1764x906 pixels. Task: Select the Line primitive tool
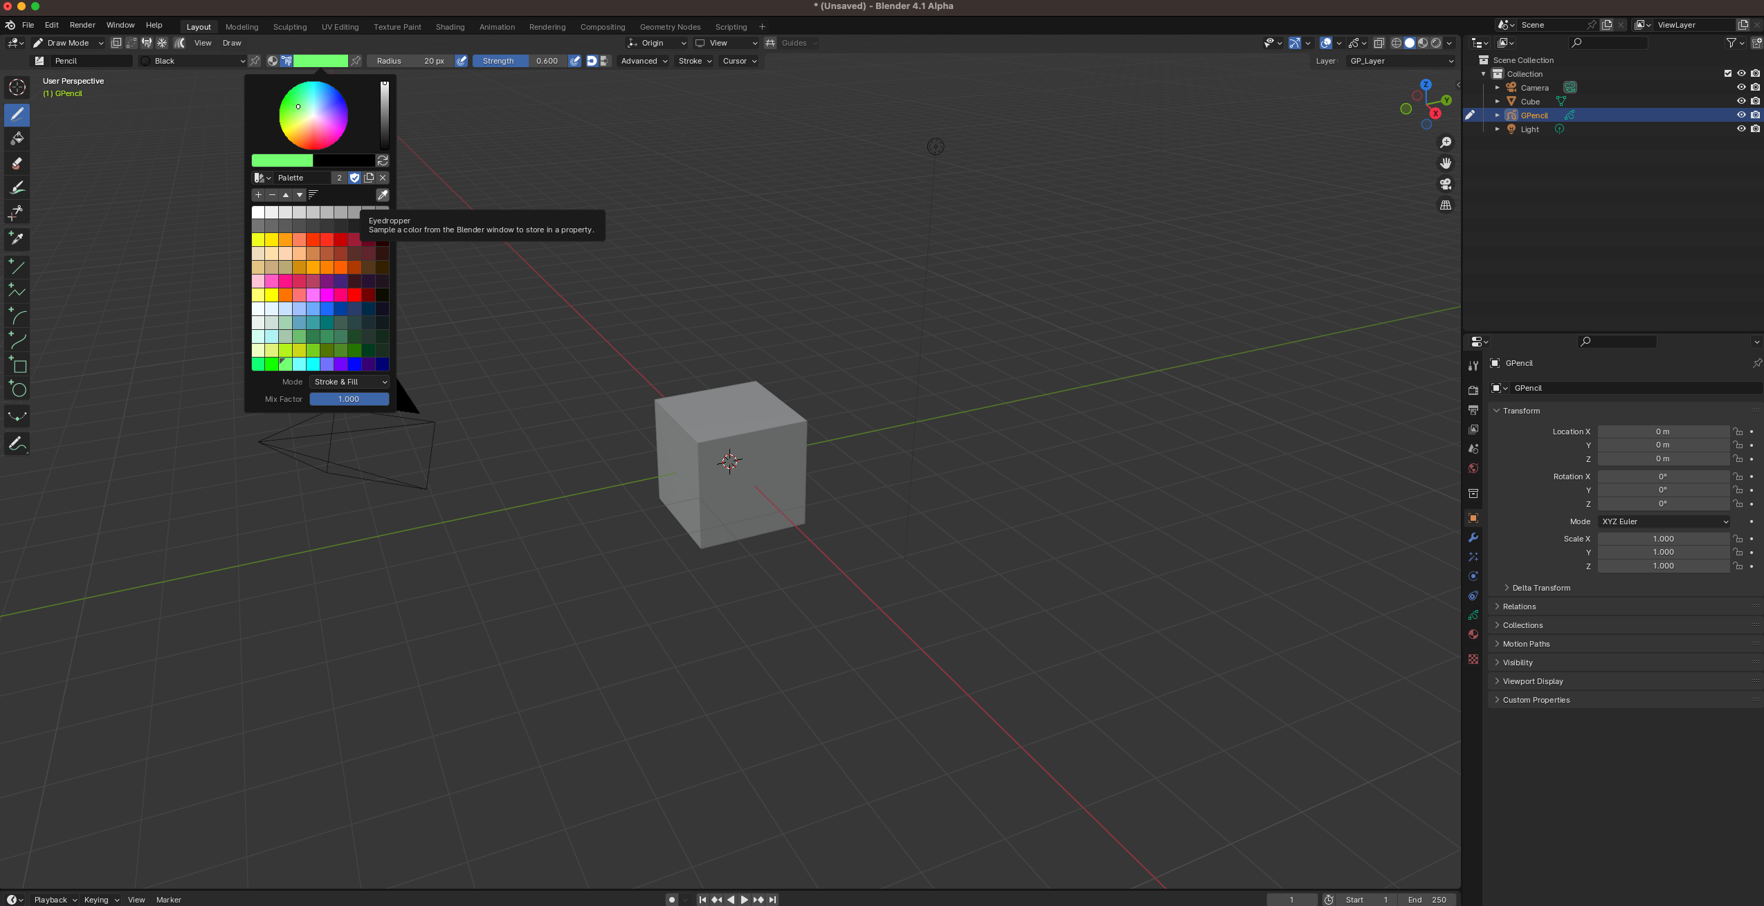coord(17,266)
